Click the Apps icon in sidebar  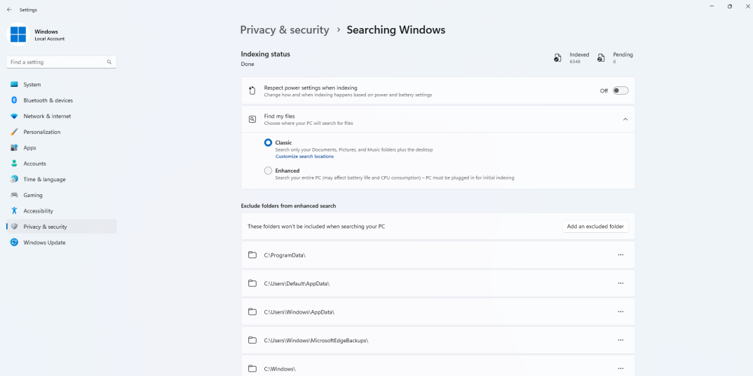pos(15,147)
